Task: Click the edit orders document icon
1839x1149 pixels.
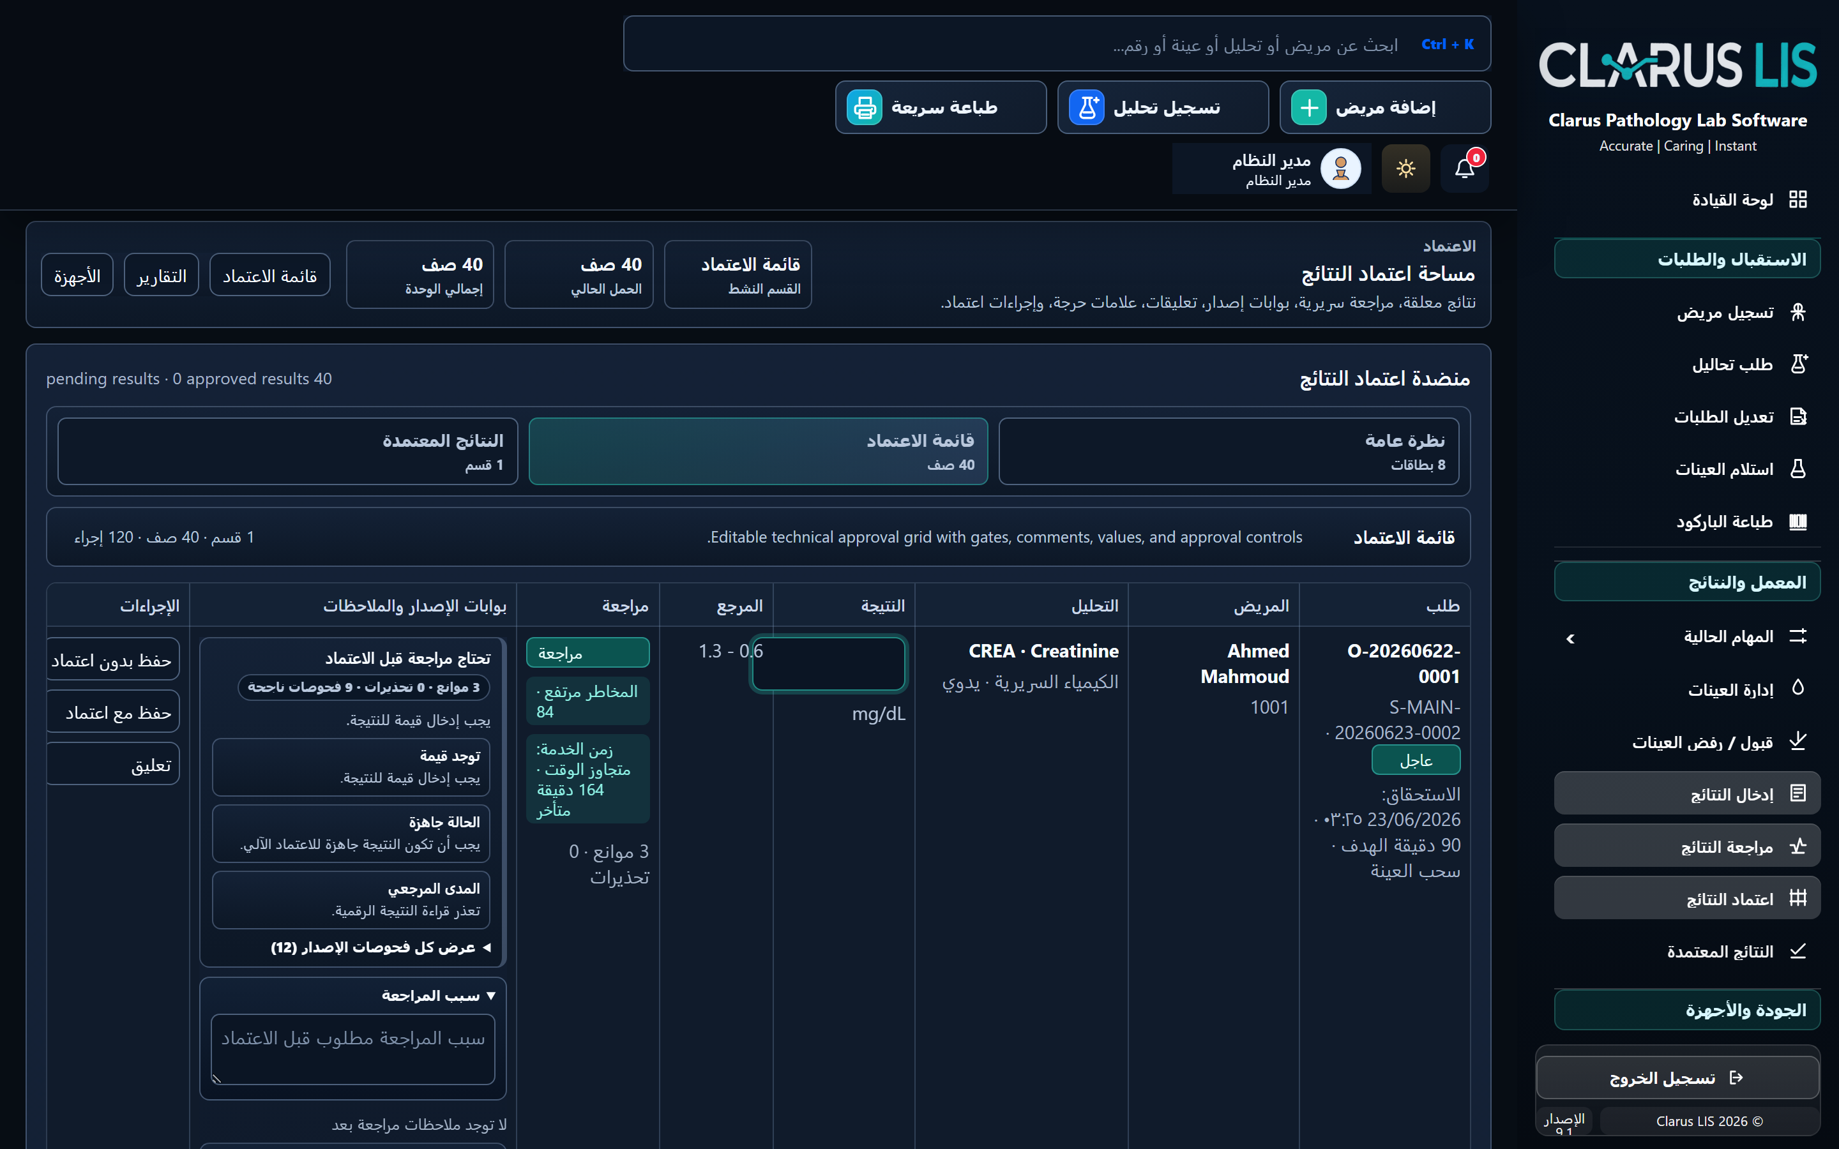Action: (x=1797, y=417)
